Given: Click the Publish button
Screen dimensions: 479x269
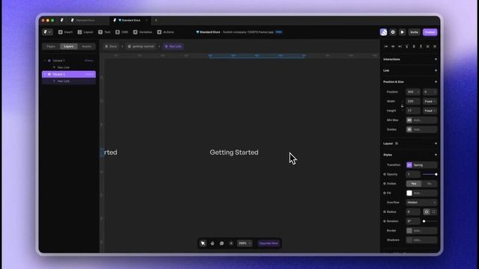Looking at the screenshot, I should 430,32.
